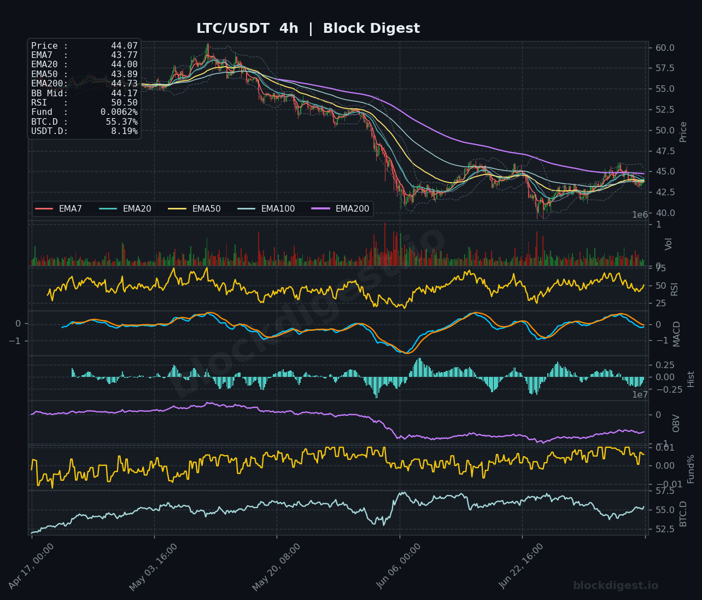The height and width of the screenshot is (600, 702).
Task: Click the EMA50 legend entry
Action: click(195, 209)
